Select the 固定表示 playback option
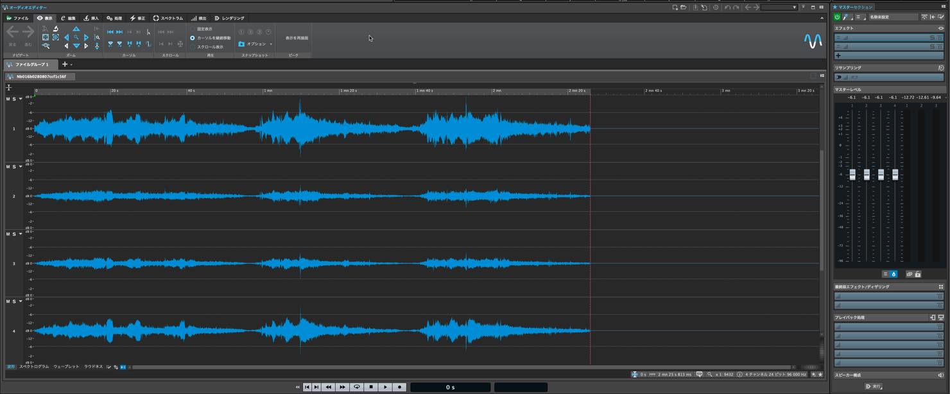Screen dimensions: 950x394 [202, 29]
